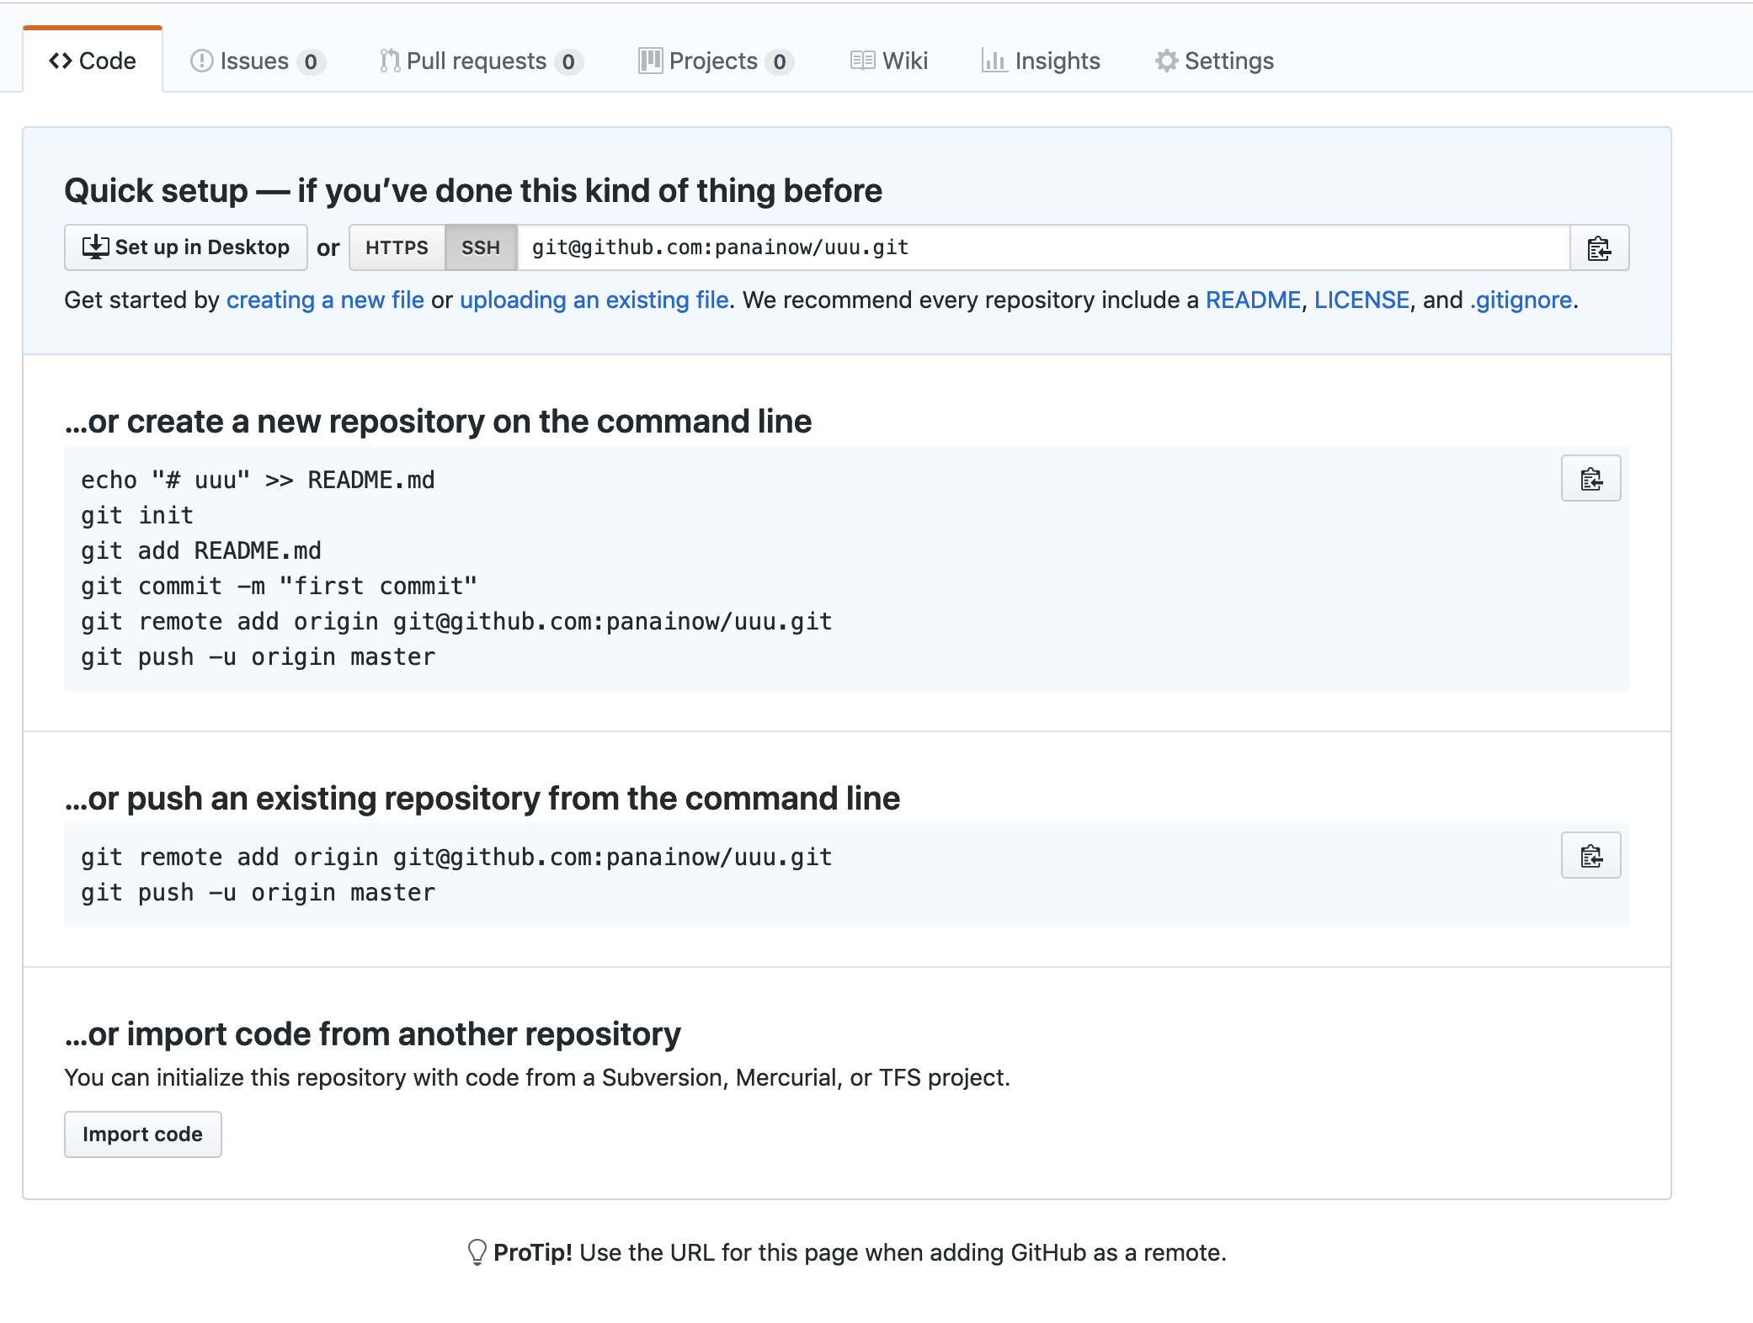Viewport: 1753px width, 1323px height.
Task: Open the Pull requests tab
Action: pos(481,61)
